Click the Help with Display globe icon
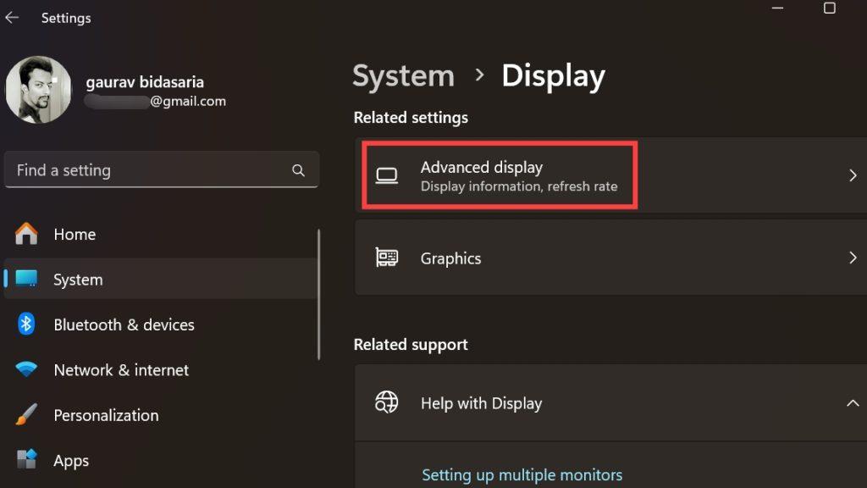The height and width of the screenshot is (488, 867). click(386, 402)
